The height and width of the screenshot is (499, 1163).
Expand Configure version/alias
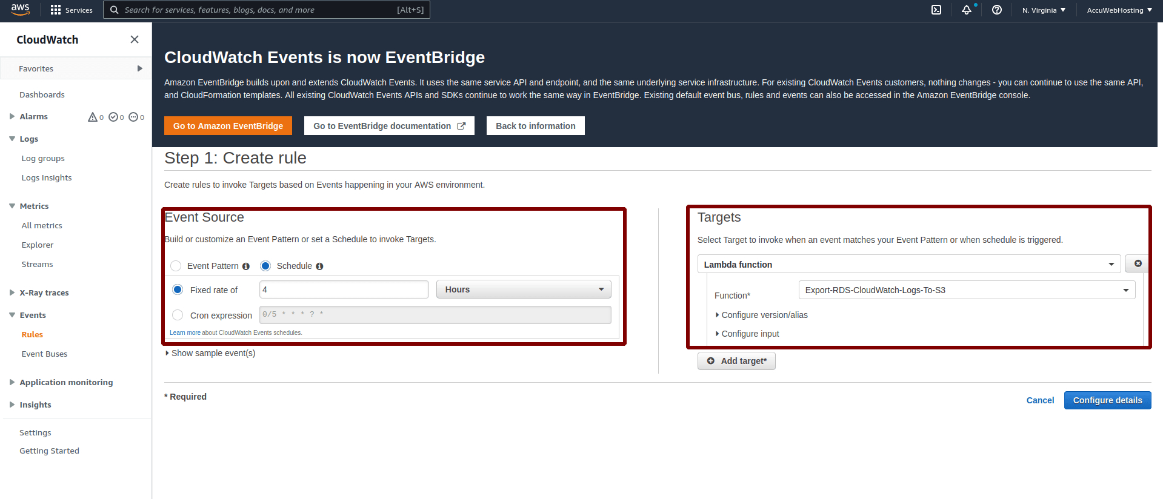(762, 315)
